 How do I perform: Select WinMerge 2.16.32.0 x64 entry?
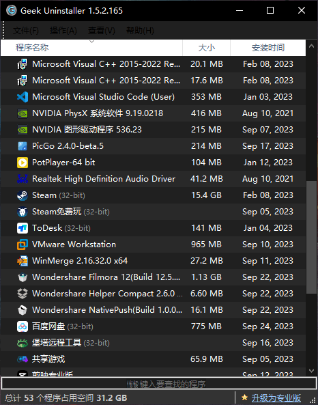tap(153, 261)
